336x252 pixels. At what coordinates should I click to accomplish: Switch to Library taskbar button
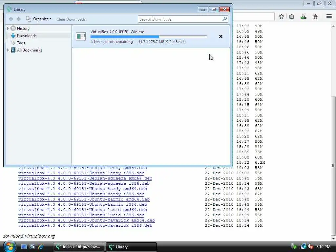coord(131,247)
